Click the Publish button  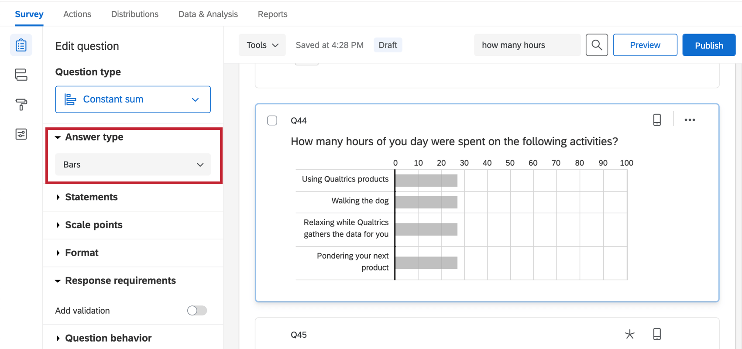click(708, 45)
